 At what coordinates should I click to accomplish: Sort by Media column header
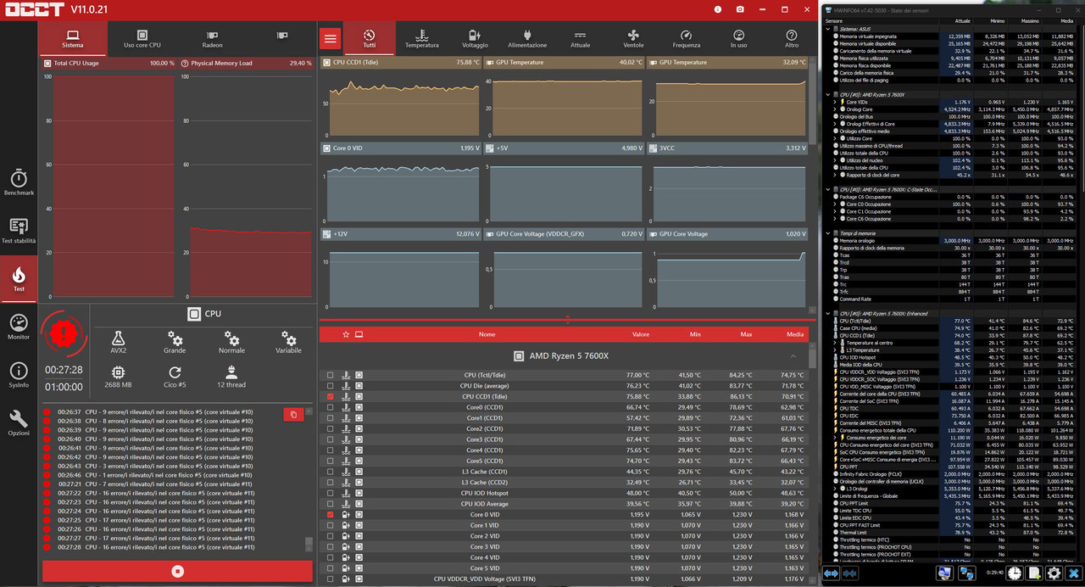[x=794, y=334]
